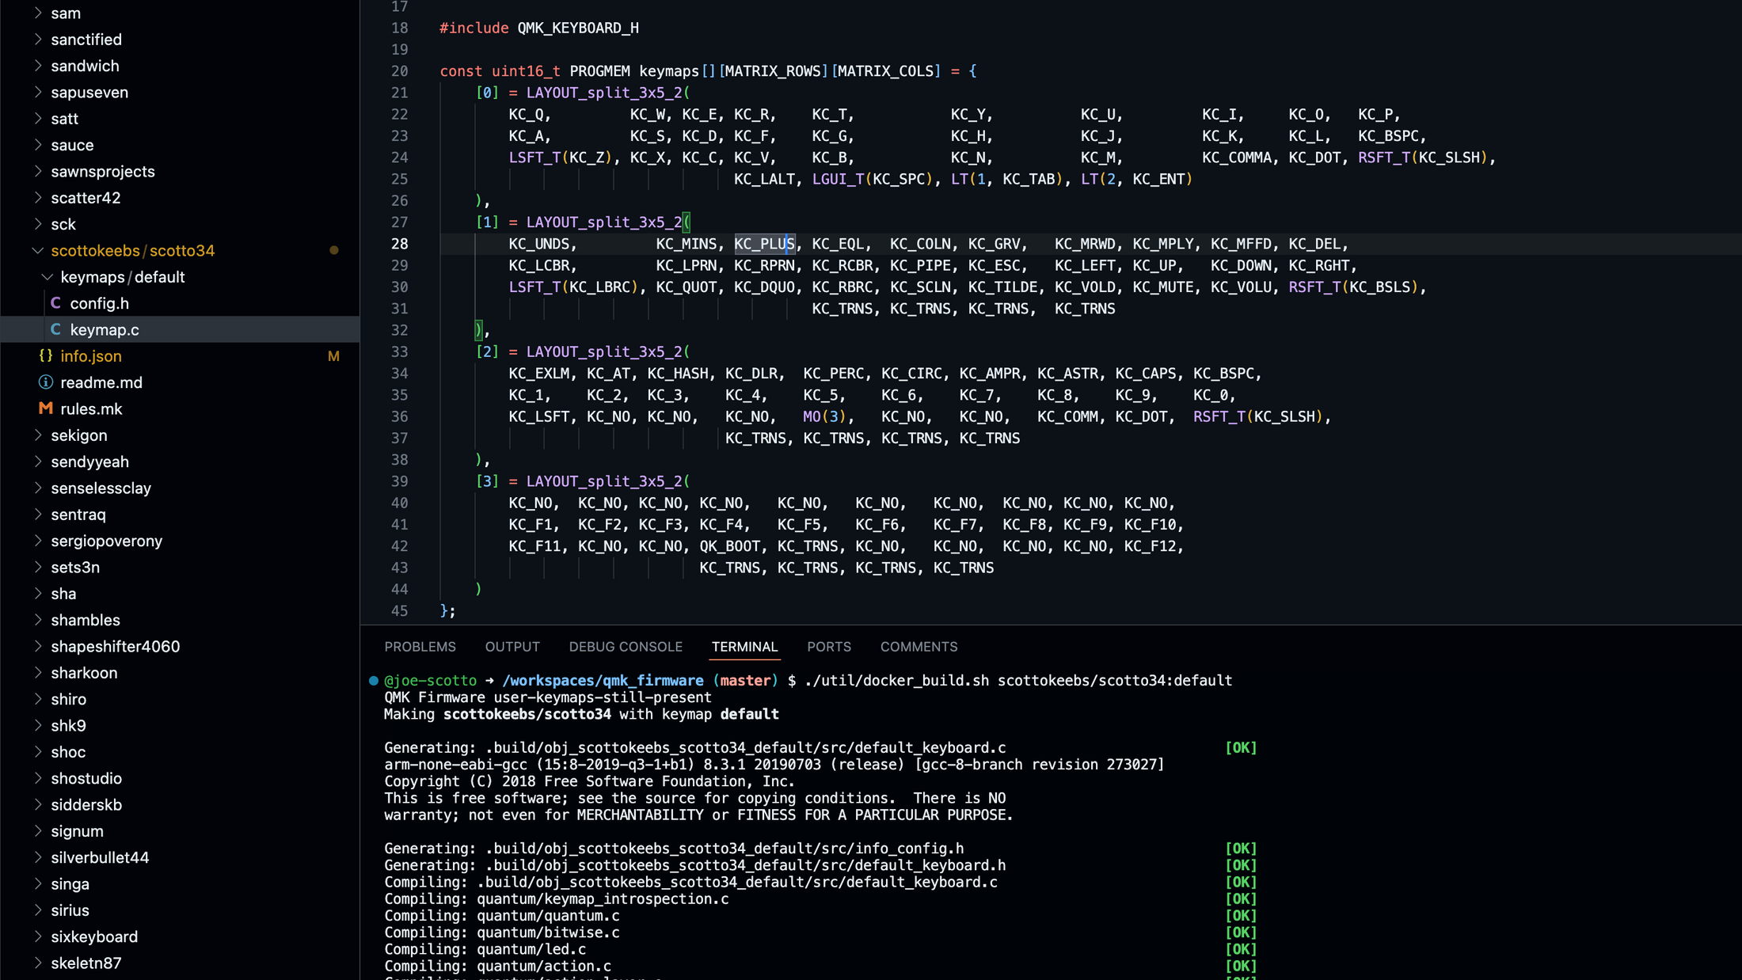Switch to the PORTS tab
The width and height of the screenshot is (1742, 980).
(829, 647)
